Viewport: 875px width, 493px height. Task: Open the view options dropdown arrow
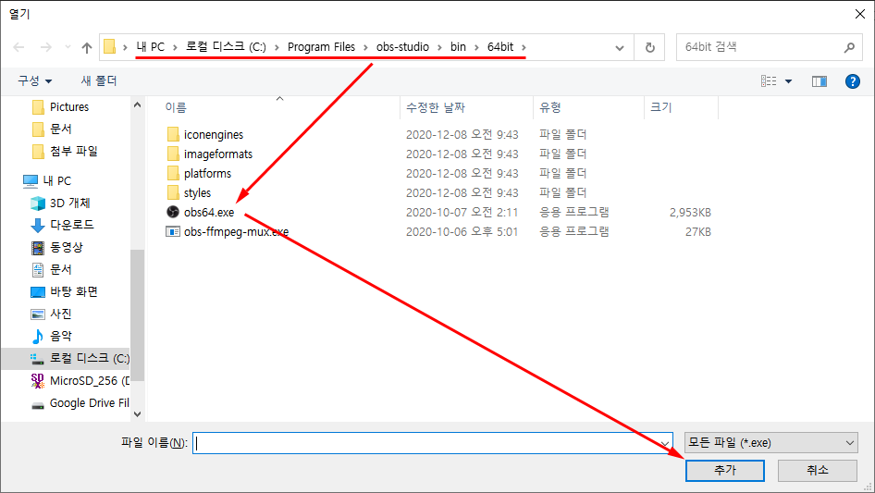(788, 81)
